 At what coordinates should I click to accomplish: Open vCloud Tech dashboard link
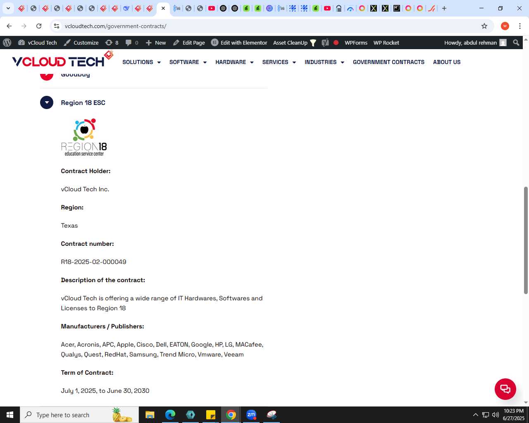37,43
